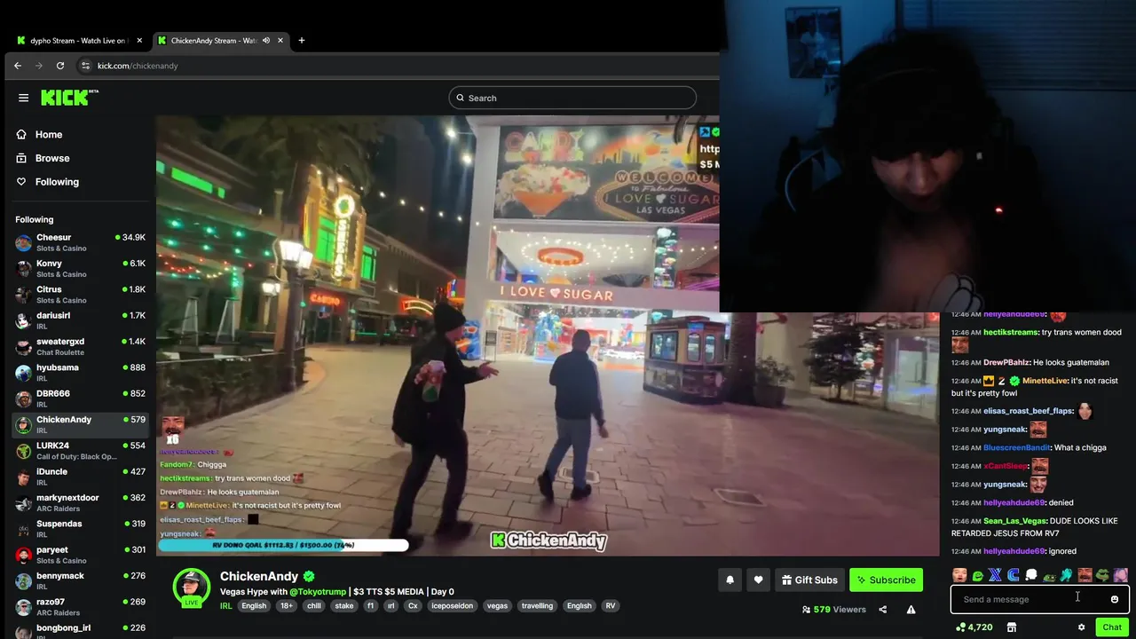View site information icon beside the URL

pos(85,66)
